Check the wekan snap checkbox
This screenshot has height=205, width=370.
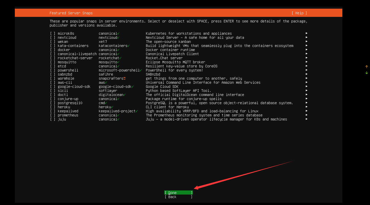pyautogui.click(x=53, y=42)
